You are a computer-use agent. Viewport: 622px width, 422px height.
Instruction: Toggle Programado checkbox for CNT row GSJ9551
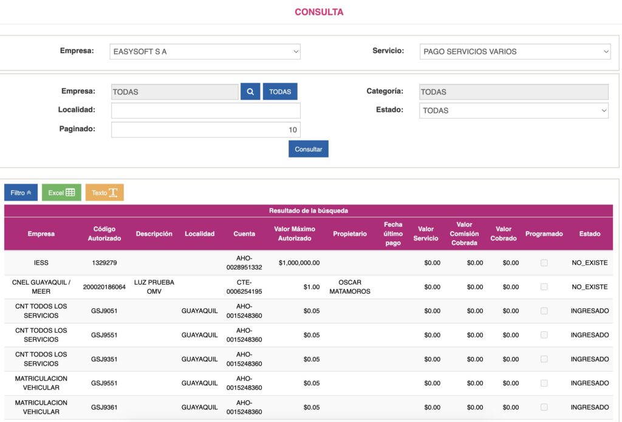(544, 335)
